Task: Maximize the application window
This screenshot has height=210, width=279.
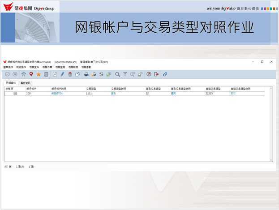Action: [x=262, y=62]
